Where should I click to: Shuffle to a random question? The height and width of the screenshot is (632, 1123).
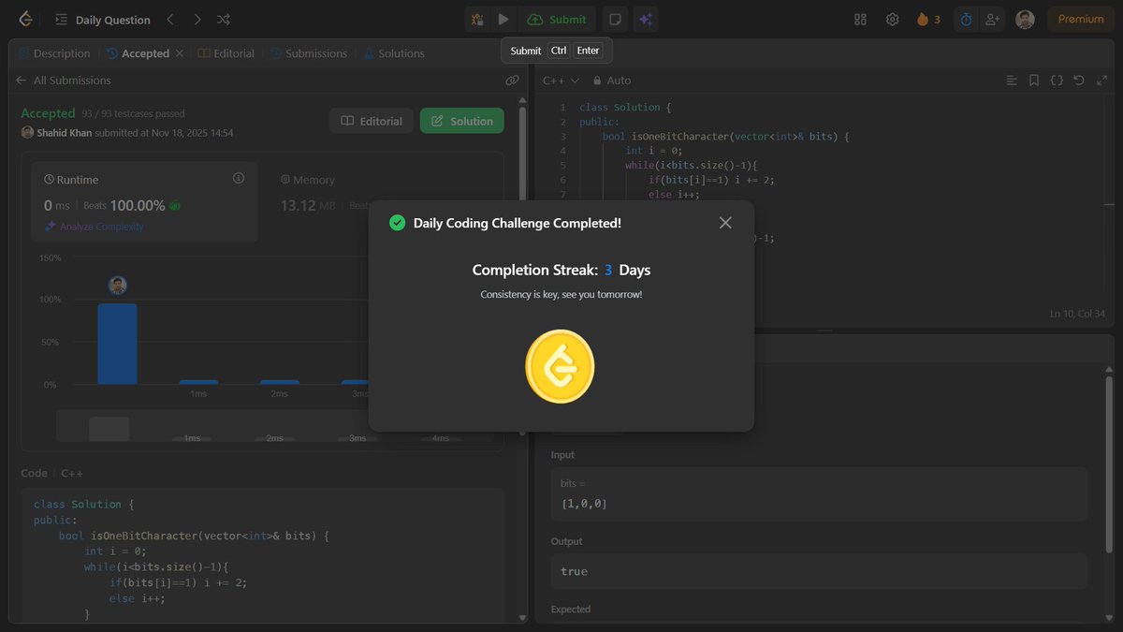tap(224, 19)
